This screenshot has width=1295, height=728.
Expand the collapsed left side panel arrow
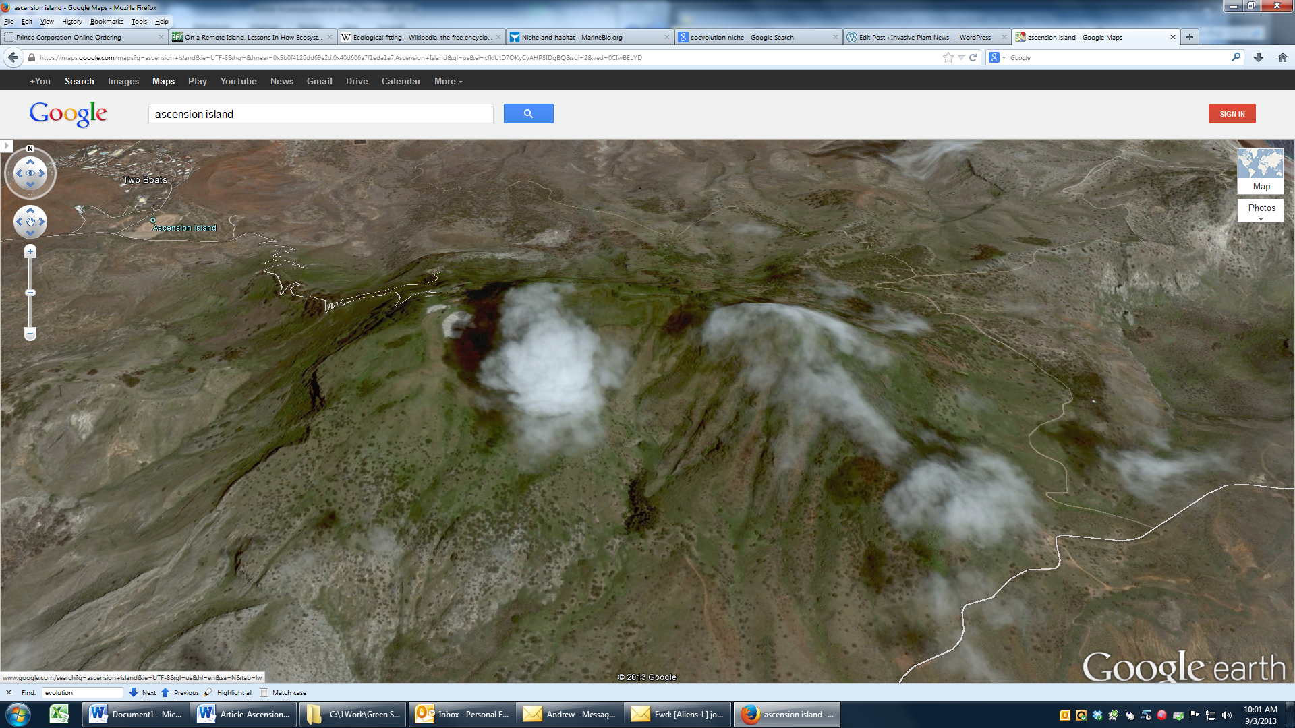[x=6, y=146]
